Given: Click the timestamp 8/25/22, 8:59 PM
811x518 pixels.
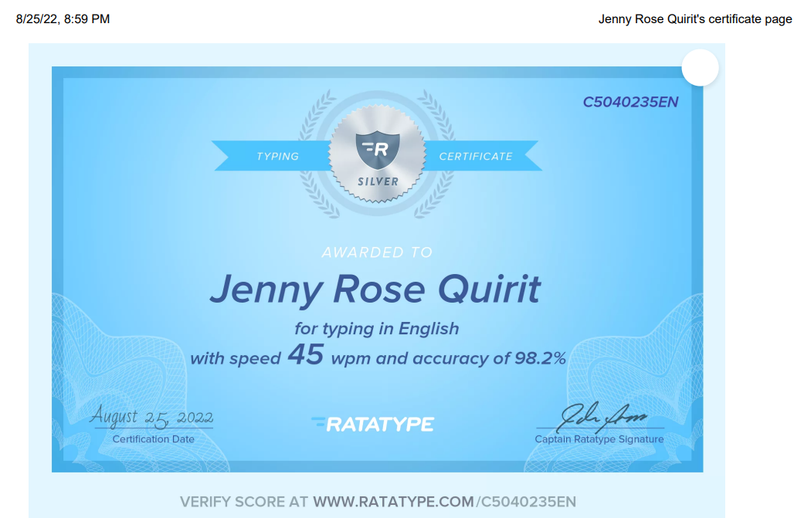Looking at the screenshot, I should (61, 19).
